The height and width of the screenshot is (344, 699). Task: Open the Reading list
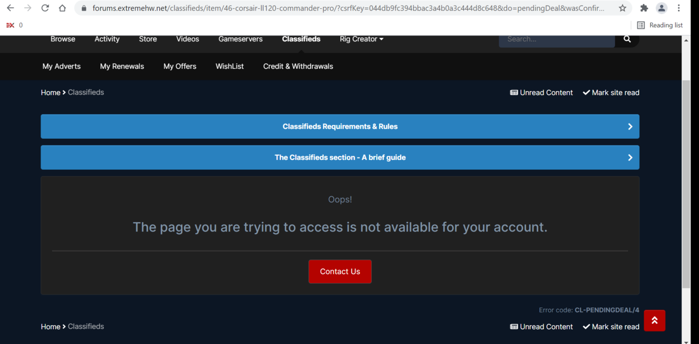(x=660, y=25)
